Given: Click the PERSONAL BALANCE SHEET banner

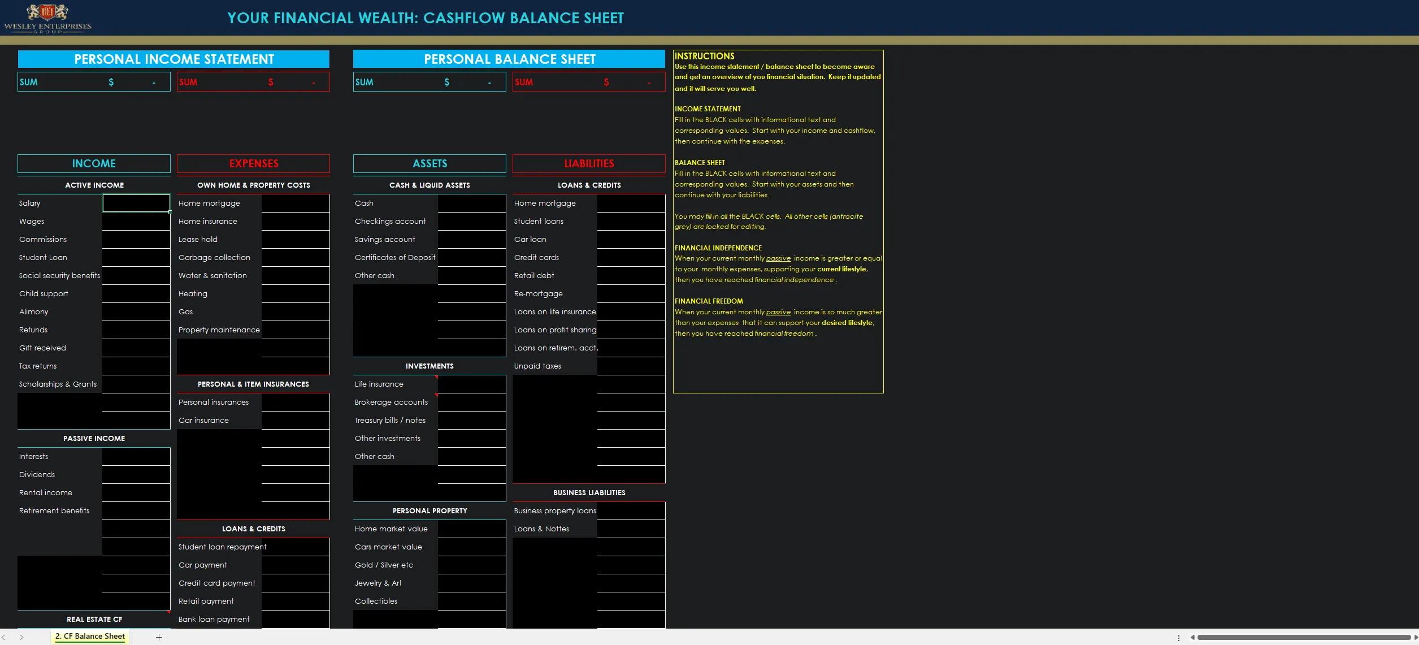Looking at the screenshot, I should coord(509,59).
